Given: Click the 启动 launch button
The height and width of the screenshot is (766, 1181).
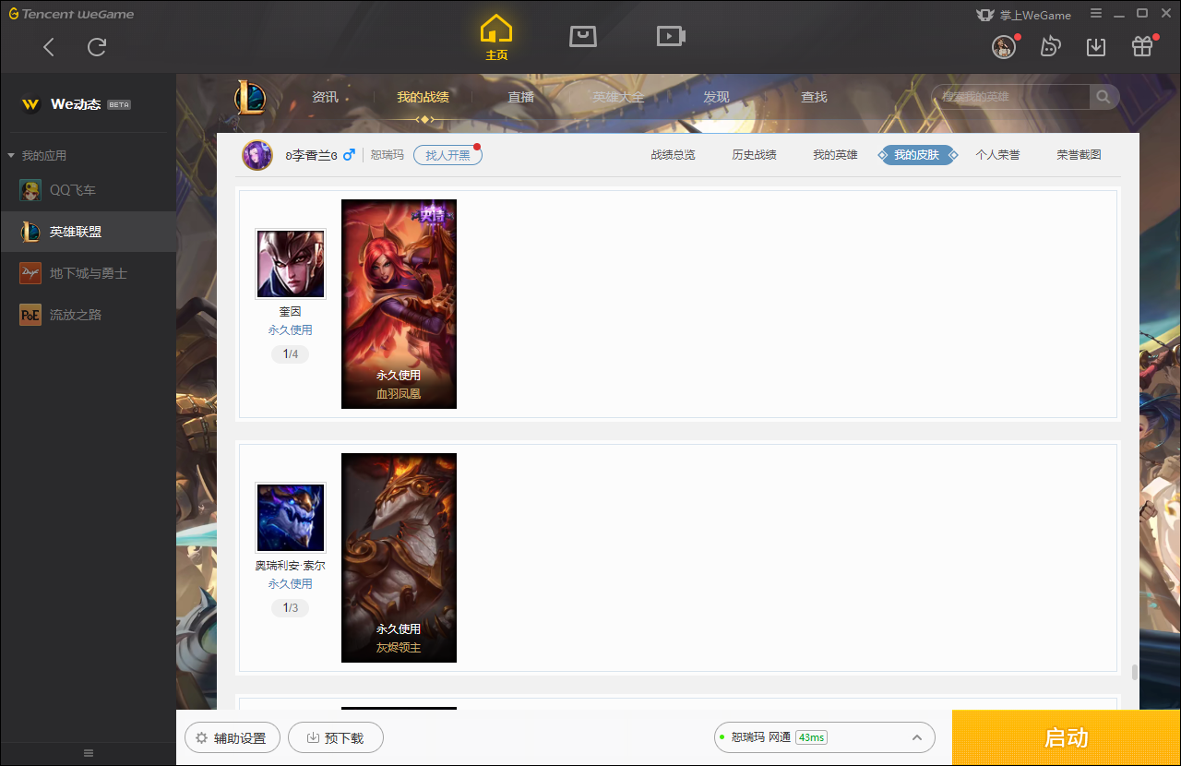Looking at the screenshot, I should point(1067,738).
